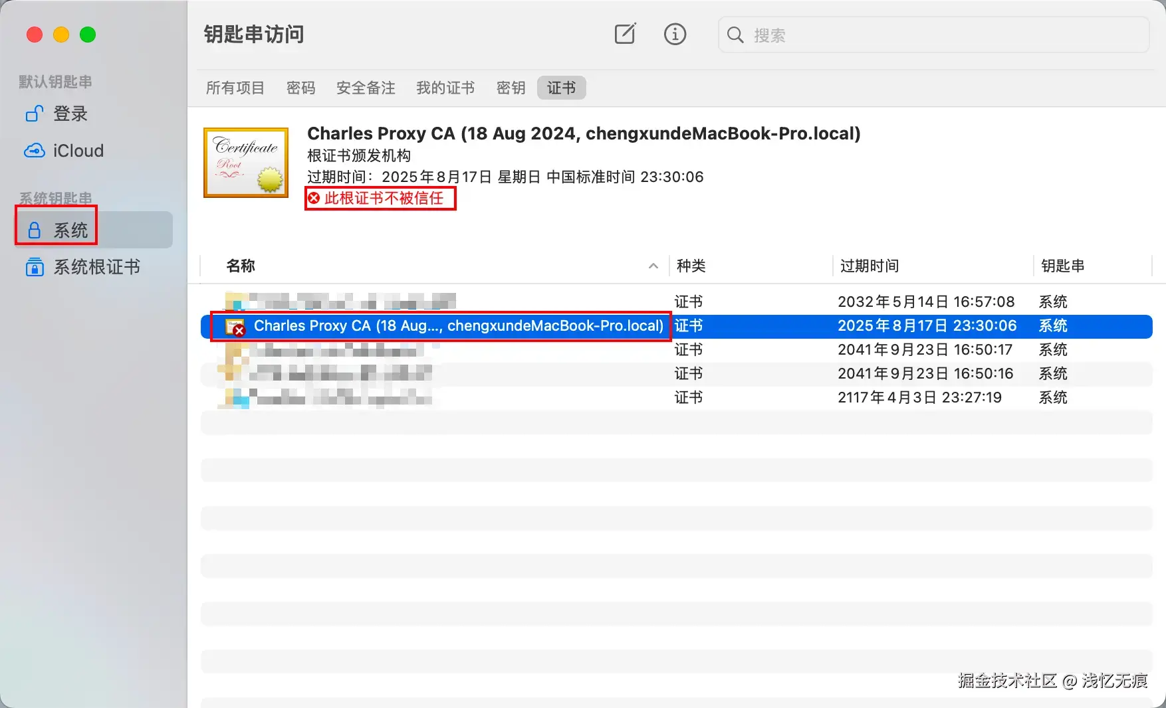Sort by the 过期时间 column header
Viewport: 1166px width, 708px height.
coord(870,266)
